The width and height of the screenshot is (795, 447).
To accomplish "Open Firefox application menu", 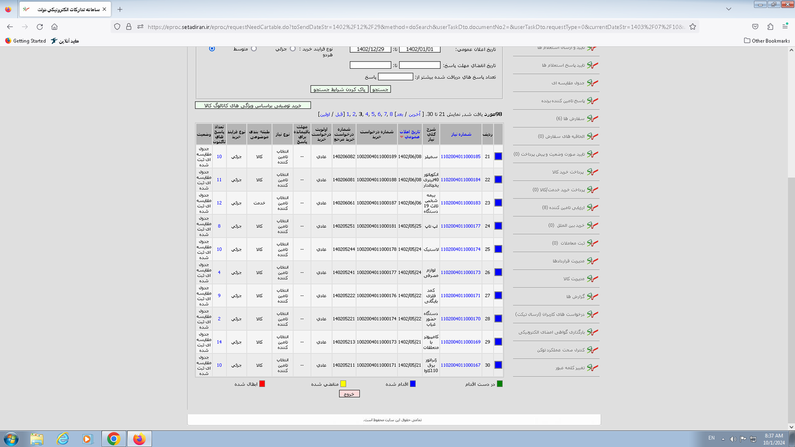I will click(x=785, y=26).
